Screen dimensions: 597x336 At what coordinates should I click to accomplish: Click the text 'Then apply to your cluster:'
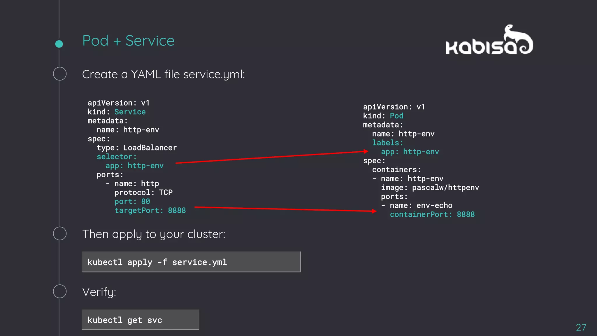coord(154,235)
